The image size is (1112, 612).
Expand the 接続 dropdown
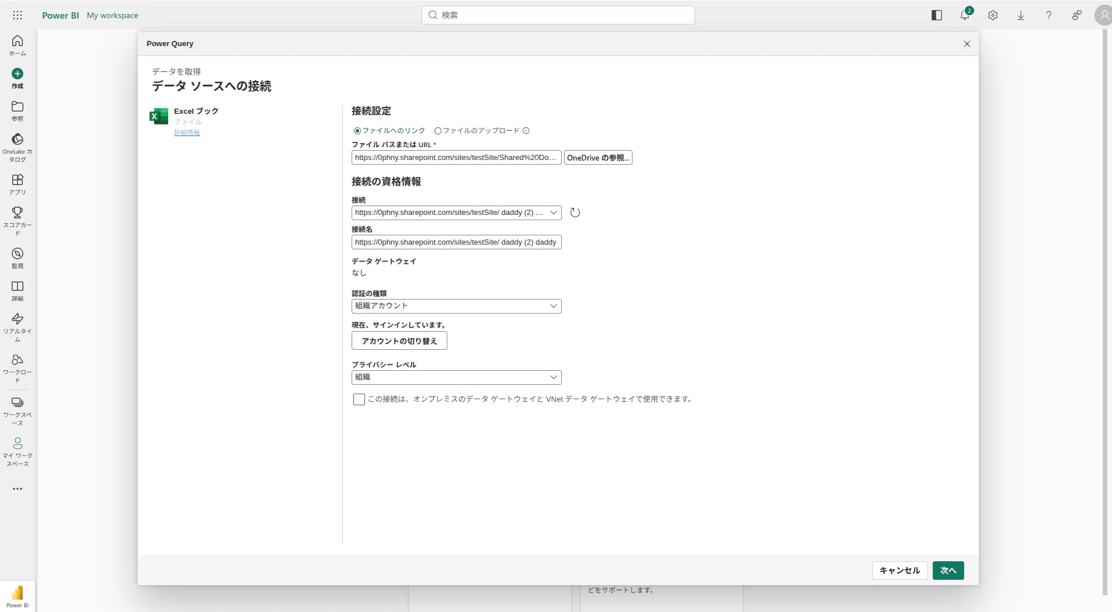pos(457,213)
